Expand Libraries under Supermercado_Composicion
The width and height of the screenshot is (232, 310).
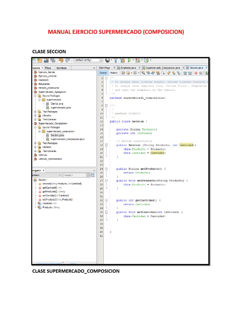[36, 147]
